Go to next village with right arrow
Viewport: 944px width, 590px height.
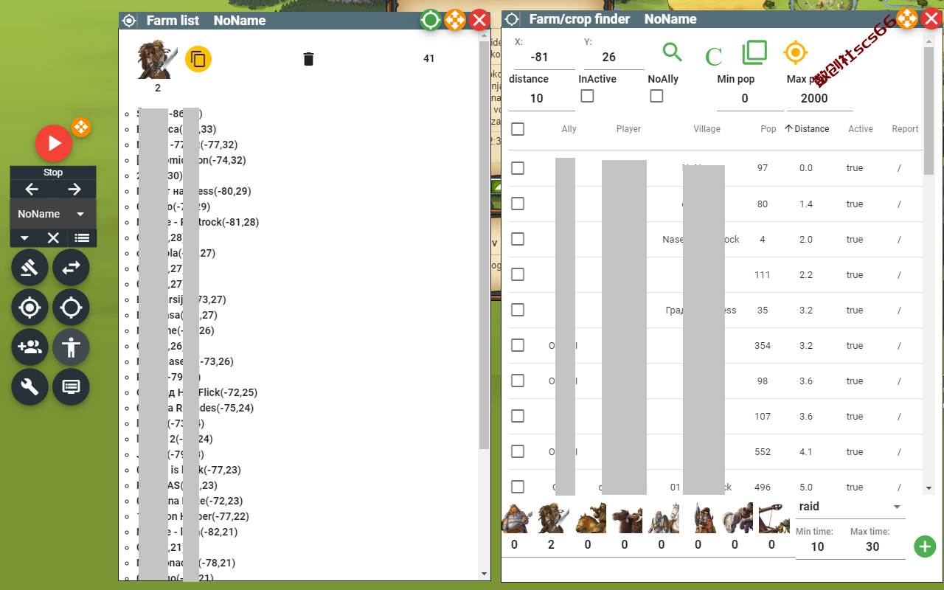[74, 190]
